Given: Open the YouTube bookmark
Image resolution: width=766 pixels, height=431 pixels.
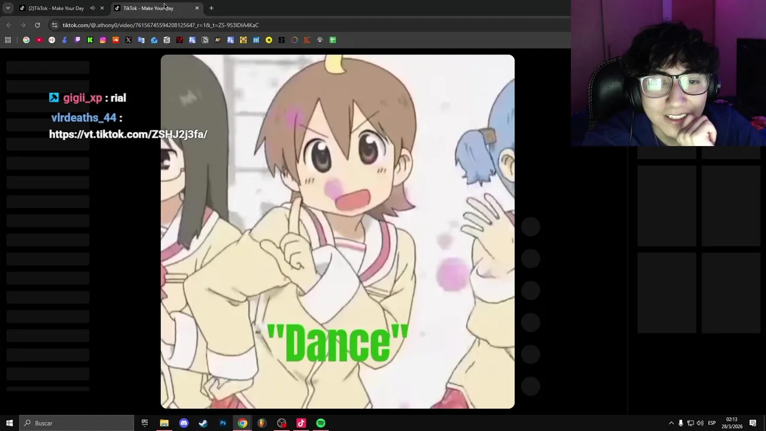Looking at the screenshot, I should tap(39, 40).
